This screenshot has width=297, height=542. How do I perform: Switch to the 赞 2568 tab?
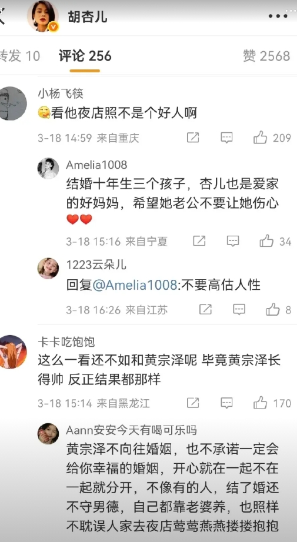pyautogui.click(x=266, y=56)
